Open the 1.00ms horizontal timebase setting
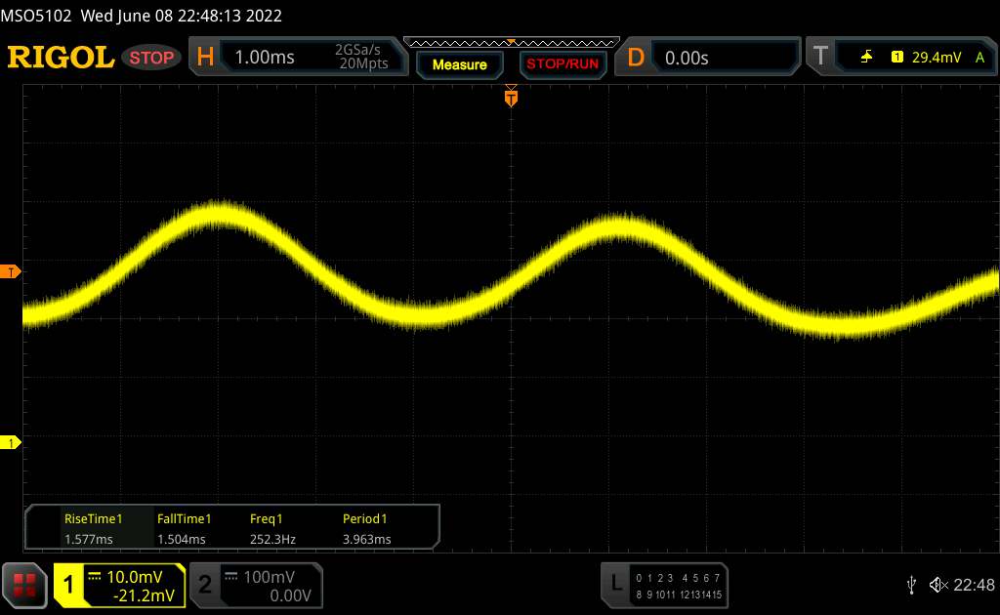This screenshot has height=615, width=1000. 265,58
